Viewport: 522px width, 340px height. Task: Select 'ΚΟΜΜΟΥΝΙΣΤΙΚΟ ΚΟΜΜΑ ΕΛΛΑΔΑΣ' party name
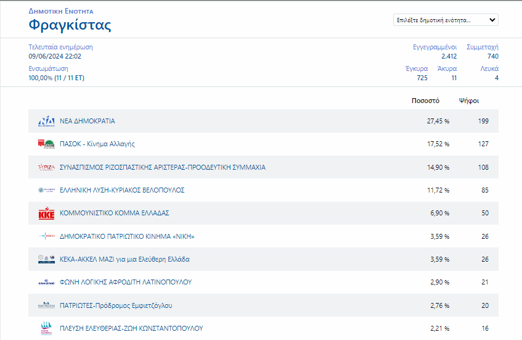(114, 213)
